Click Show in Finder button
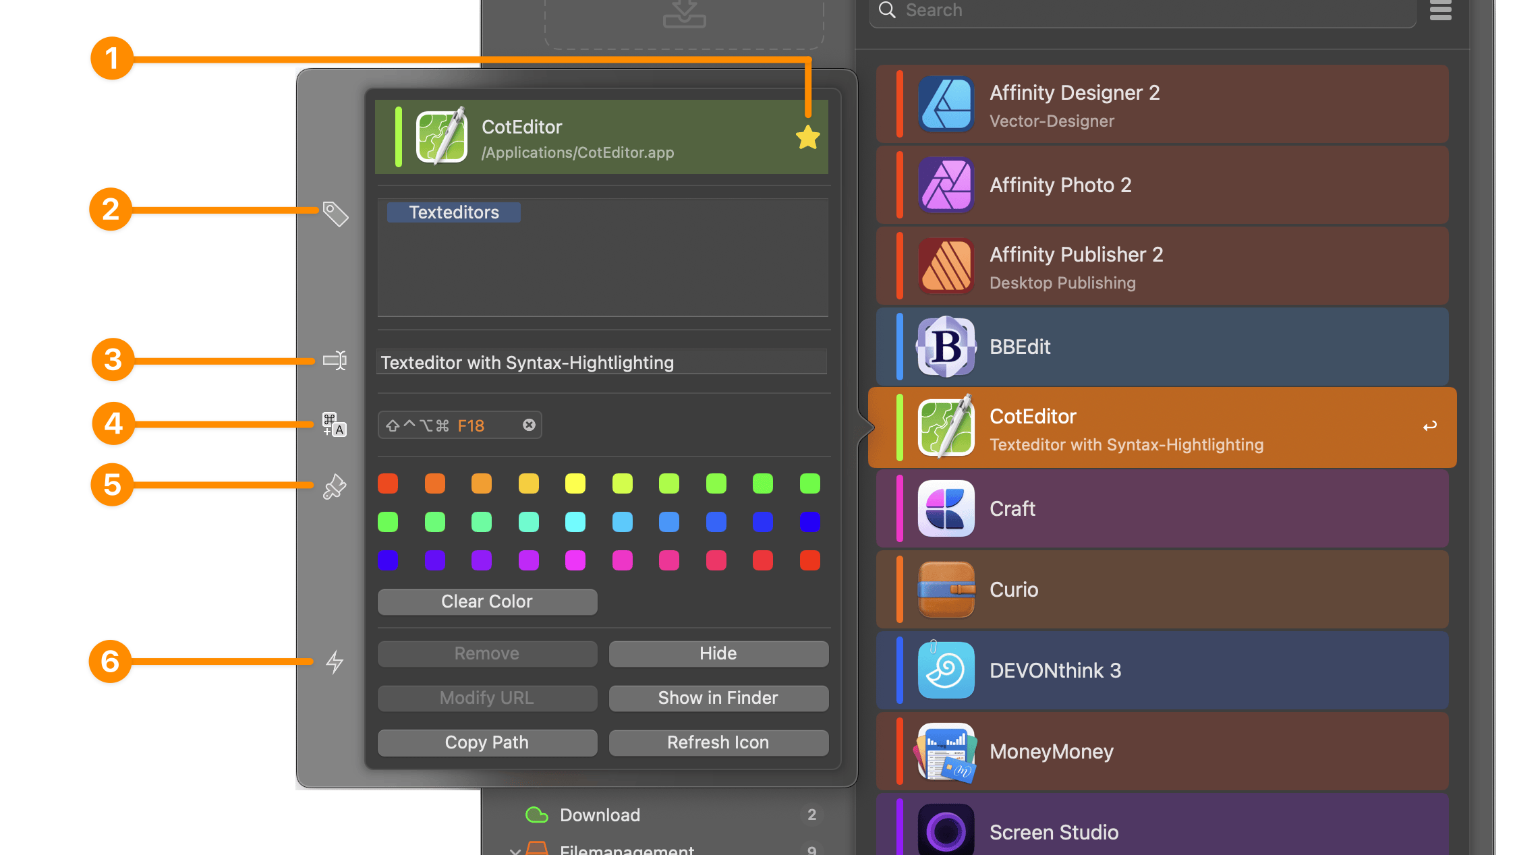 tap(718, 698)
